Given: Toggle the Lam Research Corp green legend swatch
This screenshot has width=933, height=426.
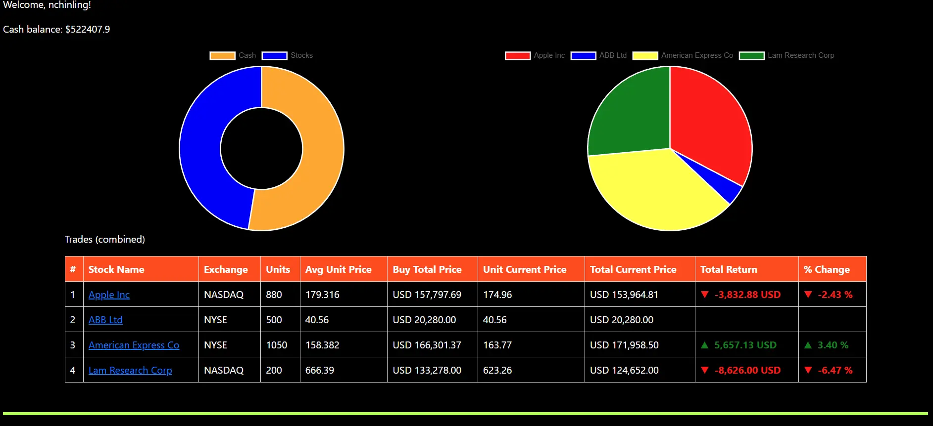Looking at the screenshot, I should pyautogui.click(x=752, y=55).
